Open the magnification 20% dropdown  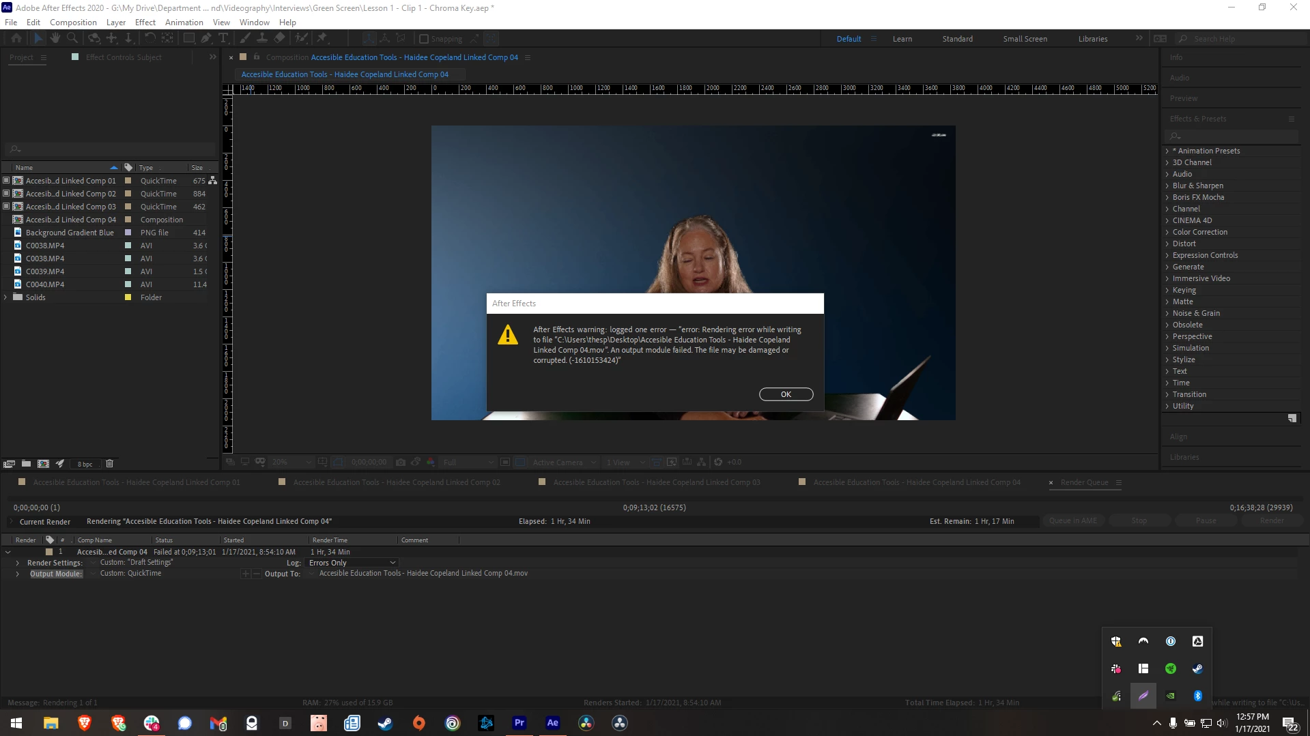click(291, 462)
